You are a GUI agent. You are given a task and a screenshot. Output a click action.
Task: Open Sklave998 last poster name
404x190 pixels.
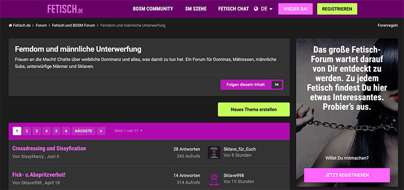tap(234, 175)
